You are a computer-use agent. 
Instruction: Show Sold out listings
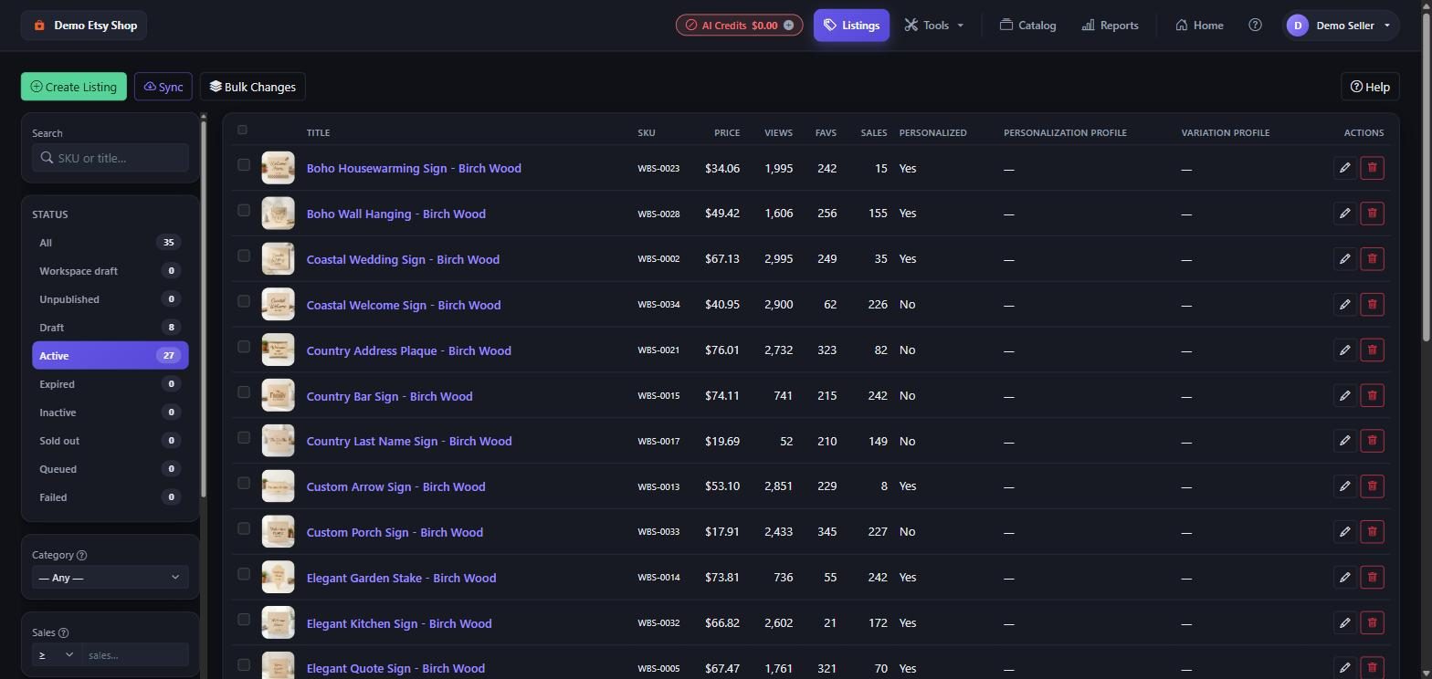(110, 441)
